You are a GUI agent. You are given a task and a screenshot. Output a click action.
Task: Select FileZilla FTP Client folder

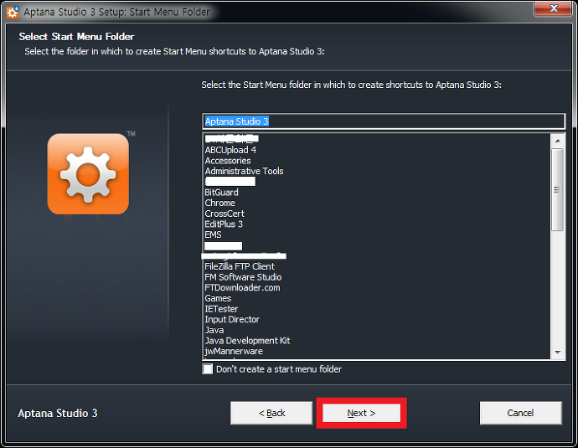tap(240, 266)
